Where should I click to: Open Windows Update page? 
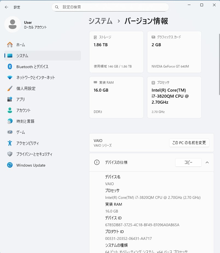[x=43, y=165]
